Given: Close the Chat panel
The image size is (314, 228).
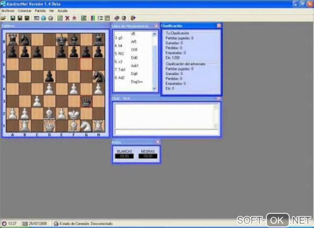Looking at the screenshot, I should point(219,99).
